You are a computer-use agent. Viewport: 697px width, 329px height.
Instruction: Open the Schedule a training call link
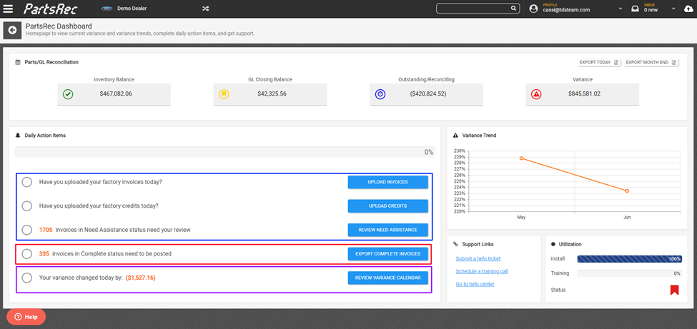pyautogui.click(x=482, y=271)
